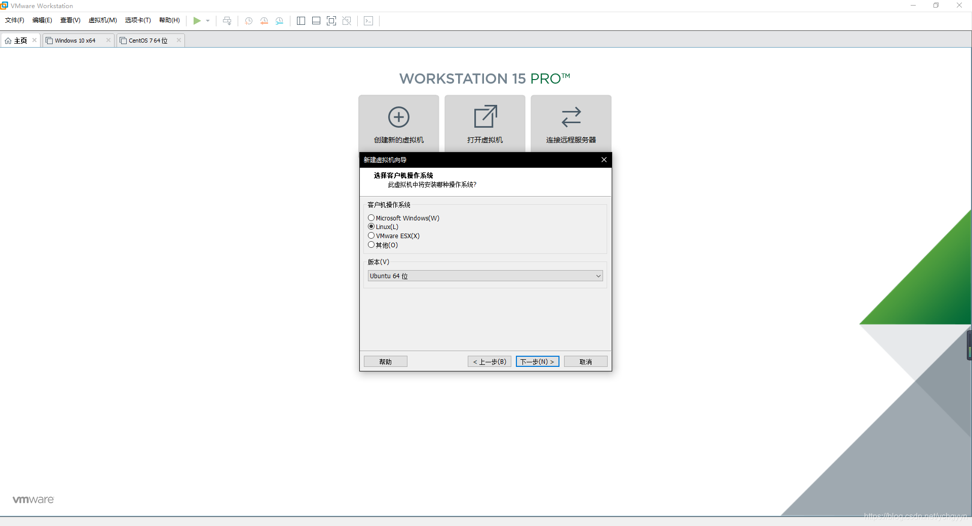The height and width of the screenshot is (526, 972).
Task: Click the 下一步(N) > next button
Action: [537, 361]
